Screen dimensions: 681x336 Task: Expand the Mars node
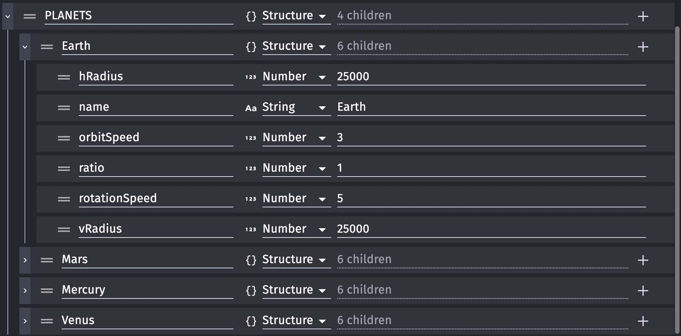coord(25,260)
